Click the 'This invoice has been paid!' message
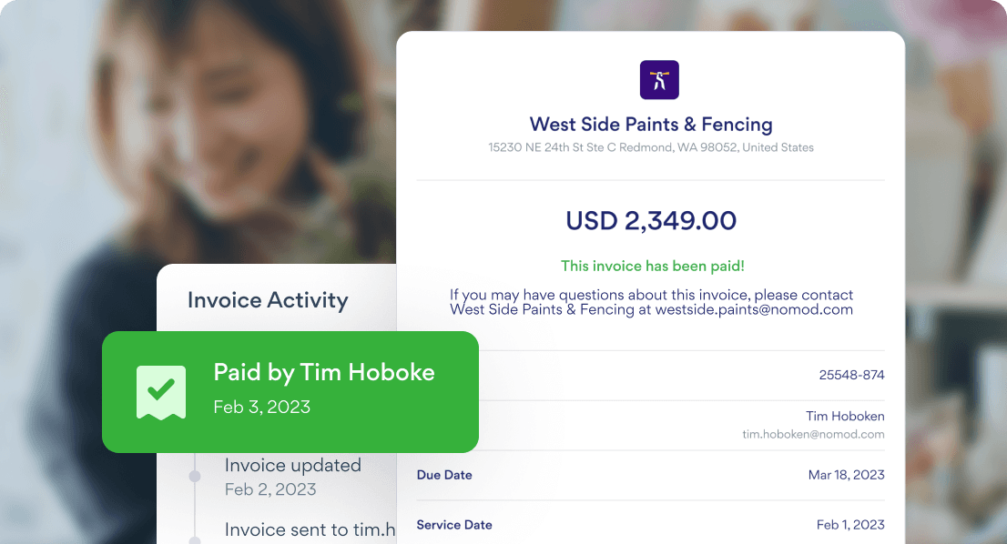Viewport: 1007px width, 544px height. point(652,267)
